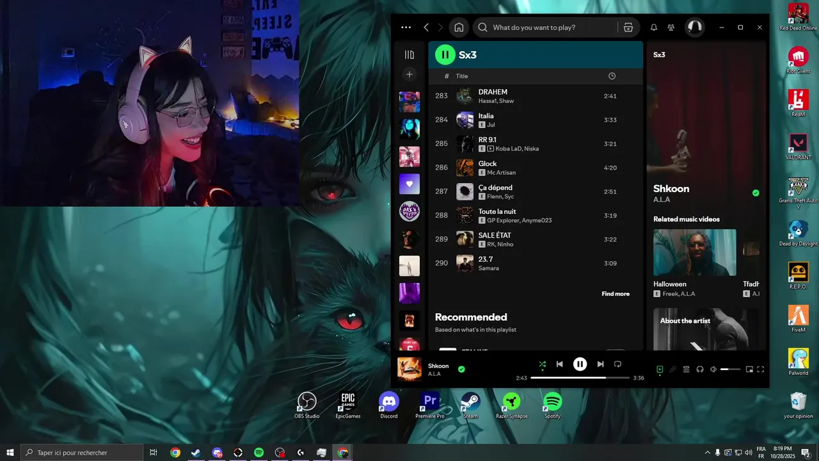Click the Find more button
This screenshot has height=461, width=819.
click(616, 294)
